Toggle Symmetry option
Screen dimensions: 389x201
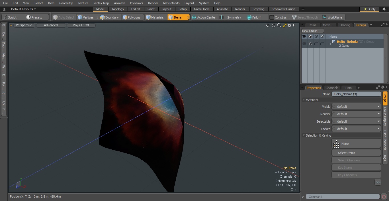tap(232, 17)
